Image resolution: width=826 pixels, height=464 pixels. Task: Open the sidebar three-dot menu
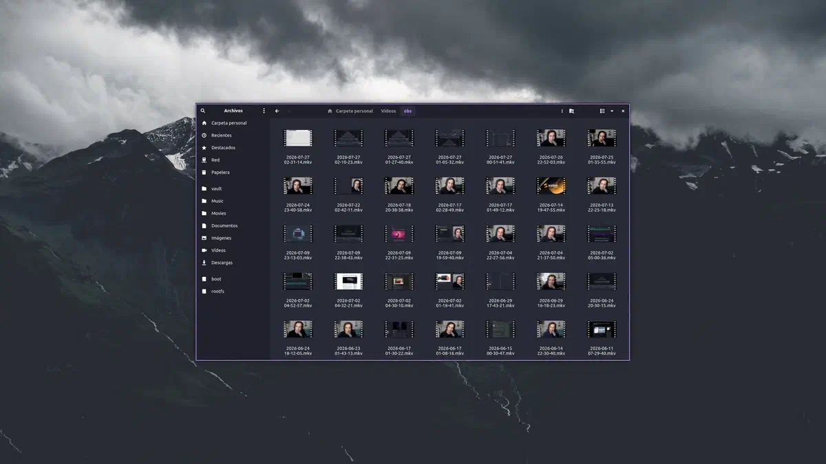[264, 111]
